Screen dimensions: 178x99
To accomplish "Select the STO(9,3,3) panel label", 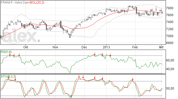I will pos(8,76).
